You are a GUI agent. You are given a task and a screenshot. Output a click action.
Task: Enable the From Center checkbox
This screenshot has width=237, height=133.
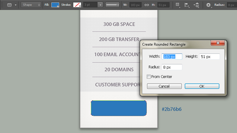(149, 77)
